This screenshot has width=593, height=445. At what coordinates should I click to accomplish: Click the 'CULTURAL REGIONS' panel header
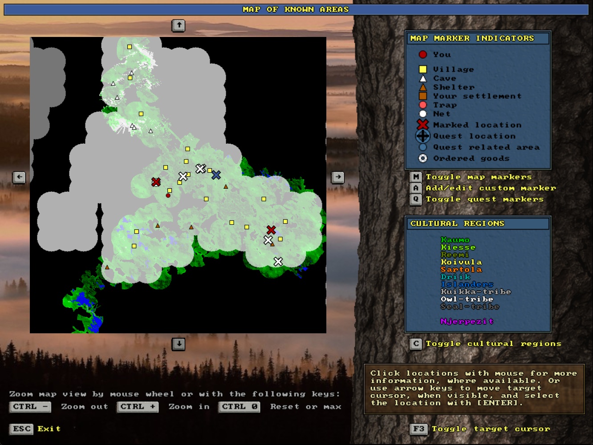pos(478,223)
